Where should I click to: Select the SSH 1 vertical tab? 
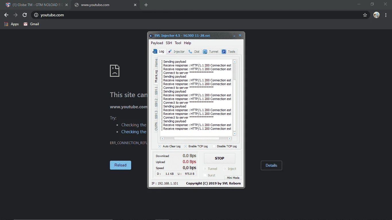[156, 91]
